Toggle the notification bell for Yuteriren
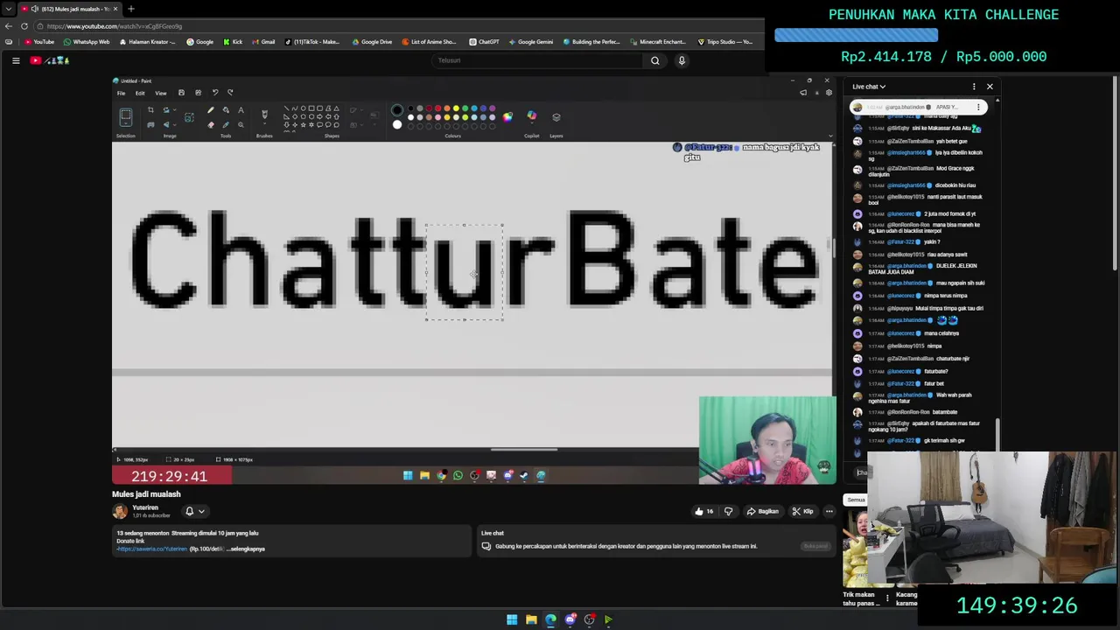The width and height of the screenshot is (1120, 630). click(x=189, y=511)
